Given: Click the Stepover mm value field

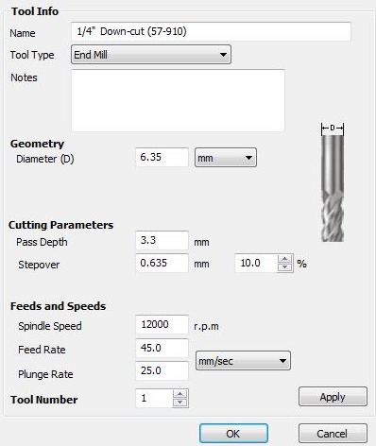Looking at the screenshot, I should pos(162,263).
